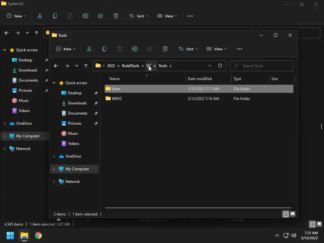Open recent locations dropdown in Tools window
The image size is (324, 243).
point(77,66)
